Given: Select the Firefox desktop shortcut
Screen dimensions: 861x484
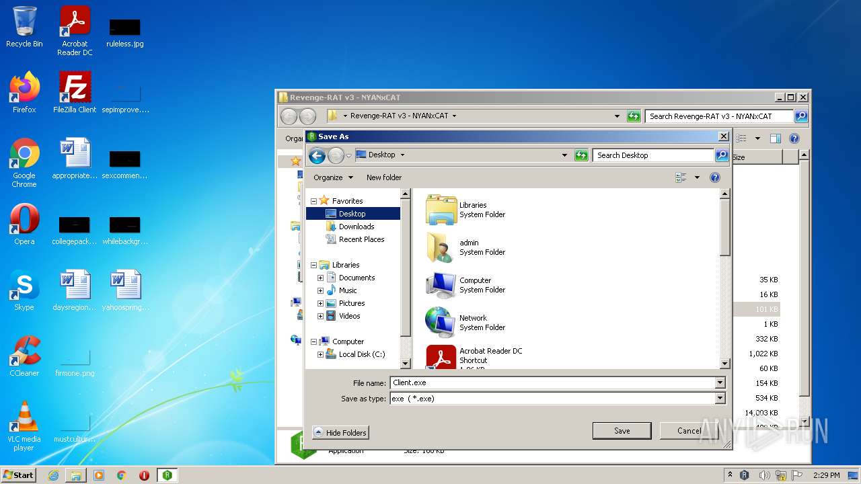Looking at the screenshot, I should pos(24,92).
